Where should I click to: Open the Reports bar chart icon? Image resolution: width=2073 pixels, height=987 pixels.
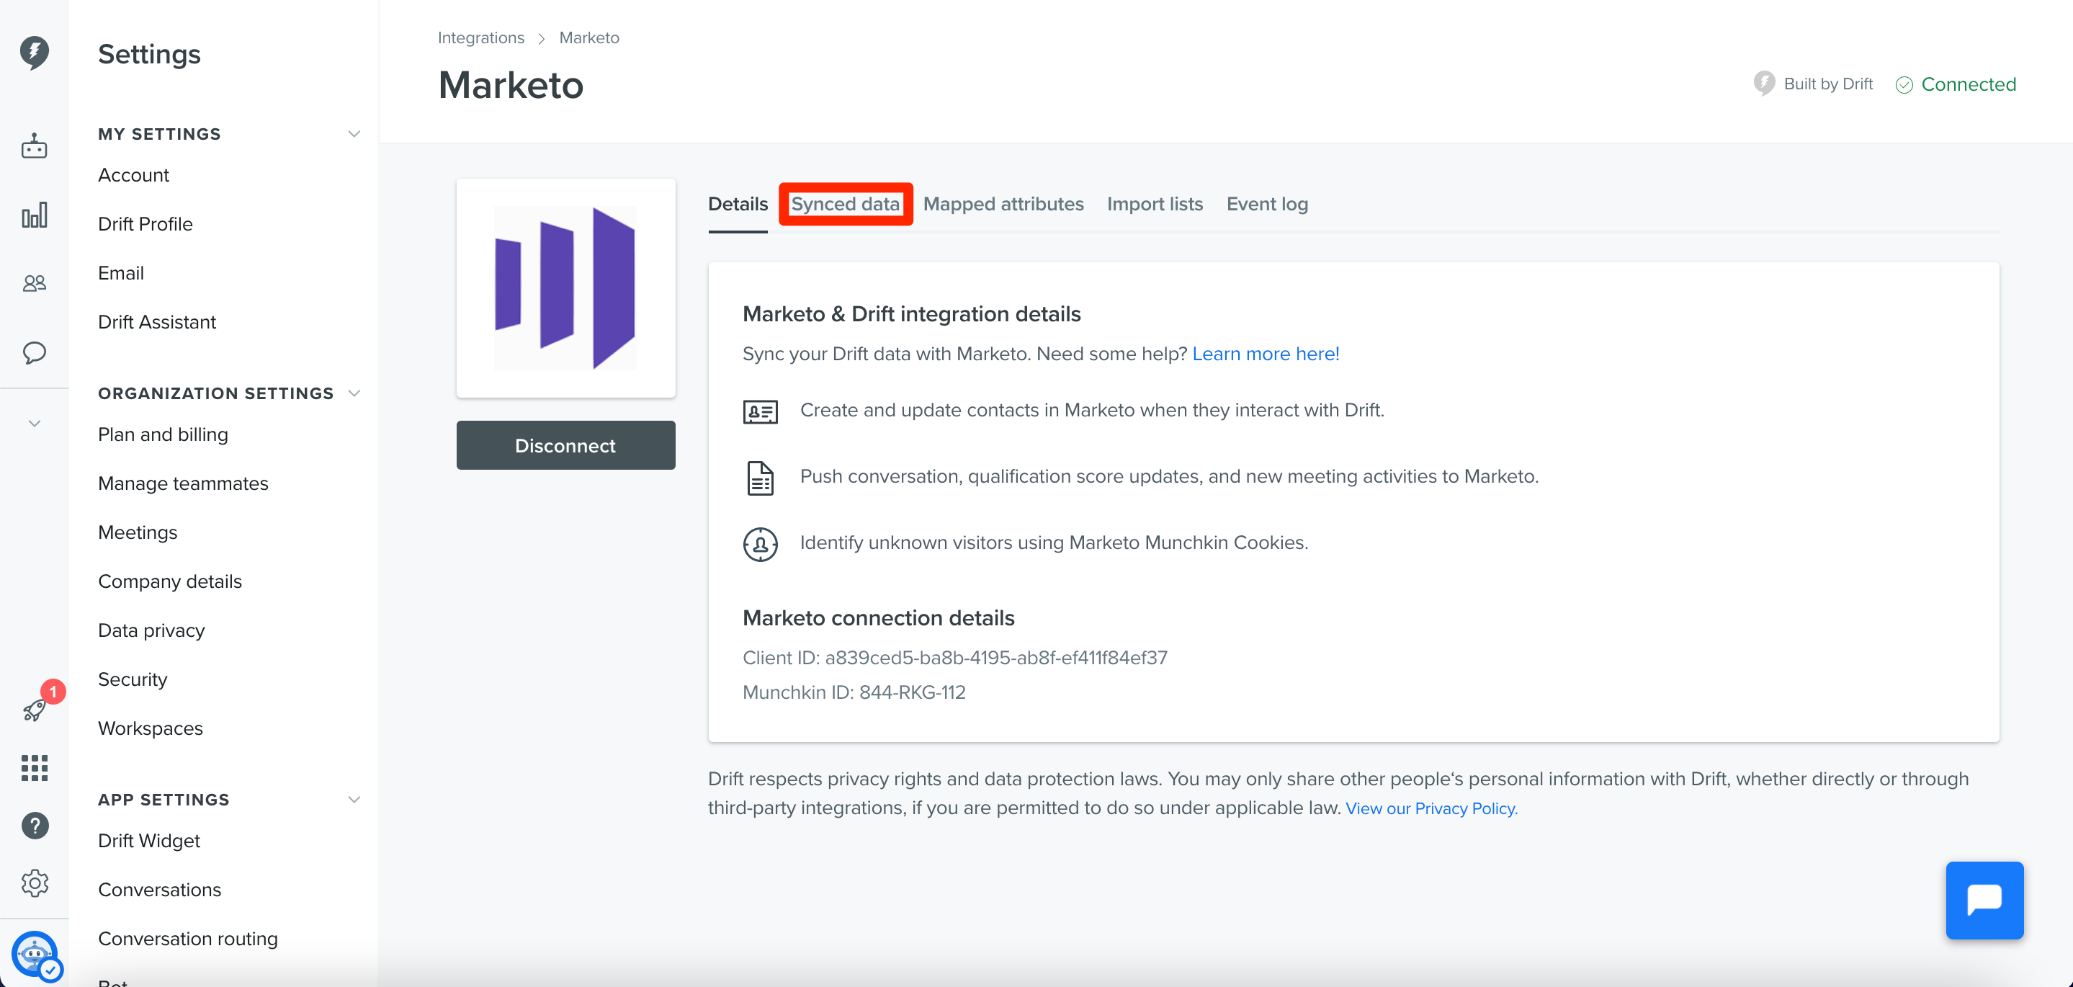click(x=34, y=214)
